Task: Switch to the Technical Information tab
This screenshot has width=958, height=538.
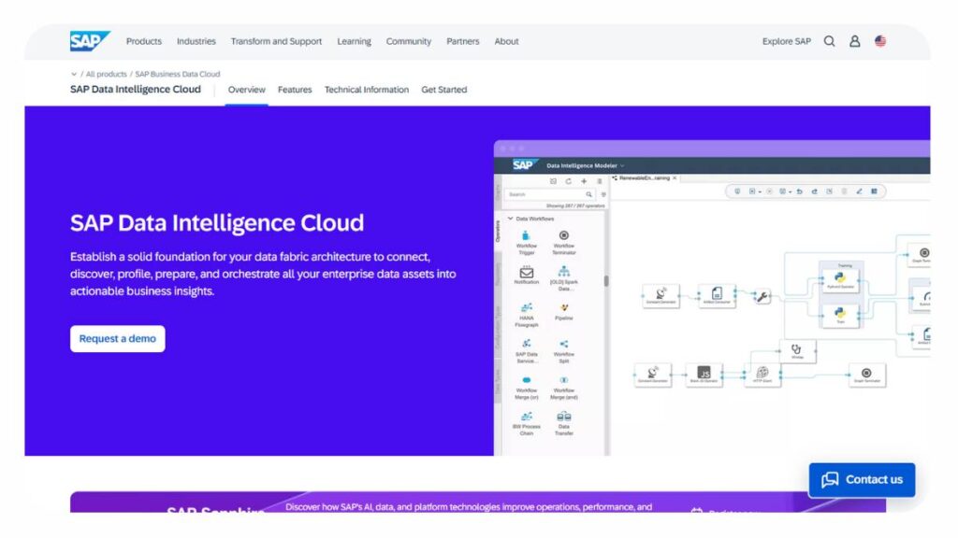Action: click(367, 90)
